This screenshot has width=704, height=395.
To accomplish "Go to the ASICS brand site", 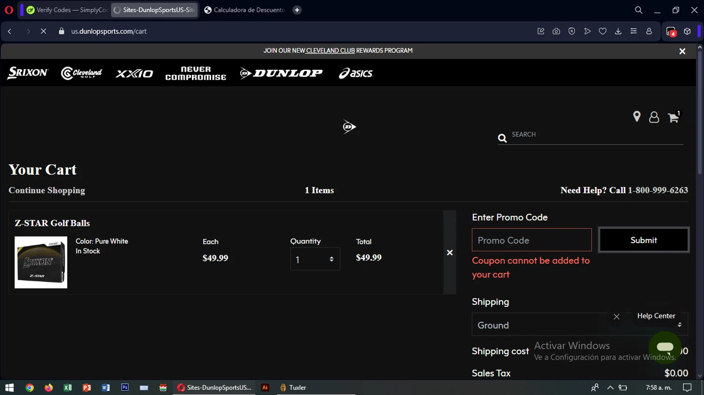I will pyautogui.click(x=356, y=73).
